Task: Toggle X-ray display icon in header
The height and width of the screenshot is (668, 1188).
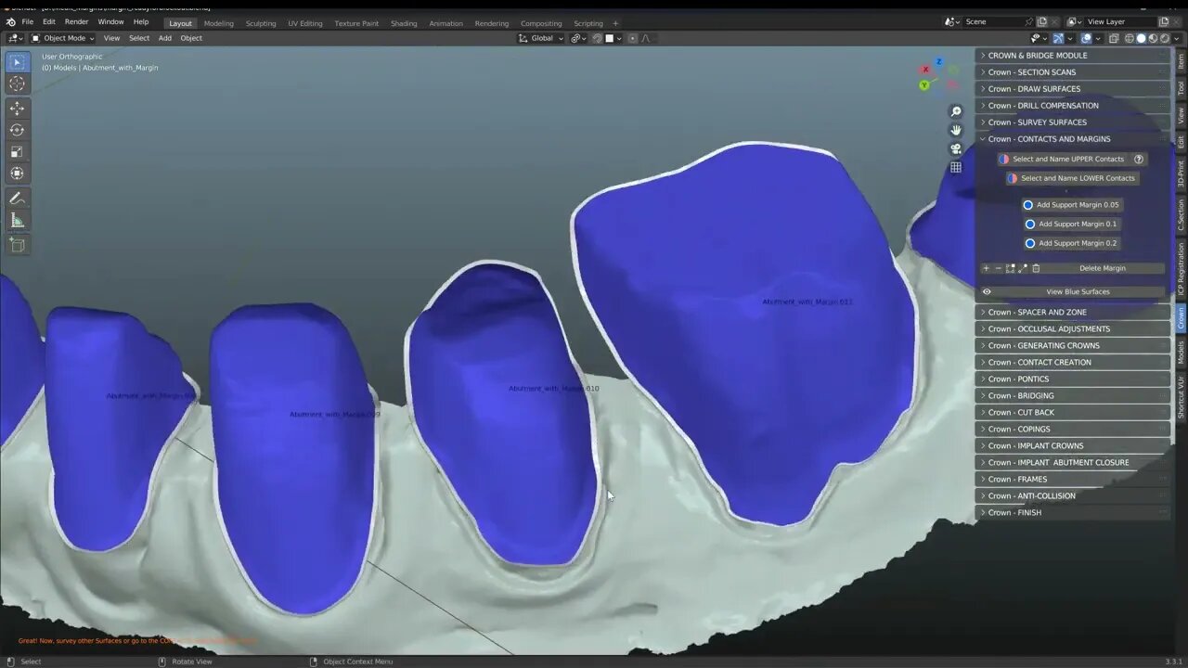Action: 1114,38
